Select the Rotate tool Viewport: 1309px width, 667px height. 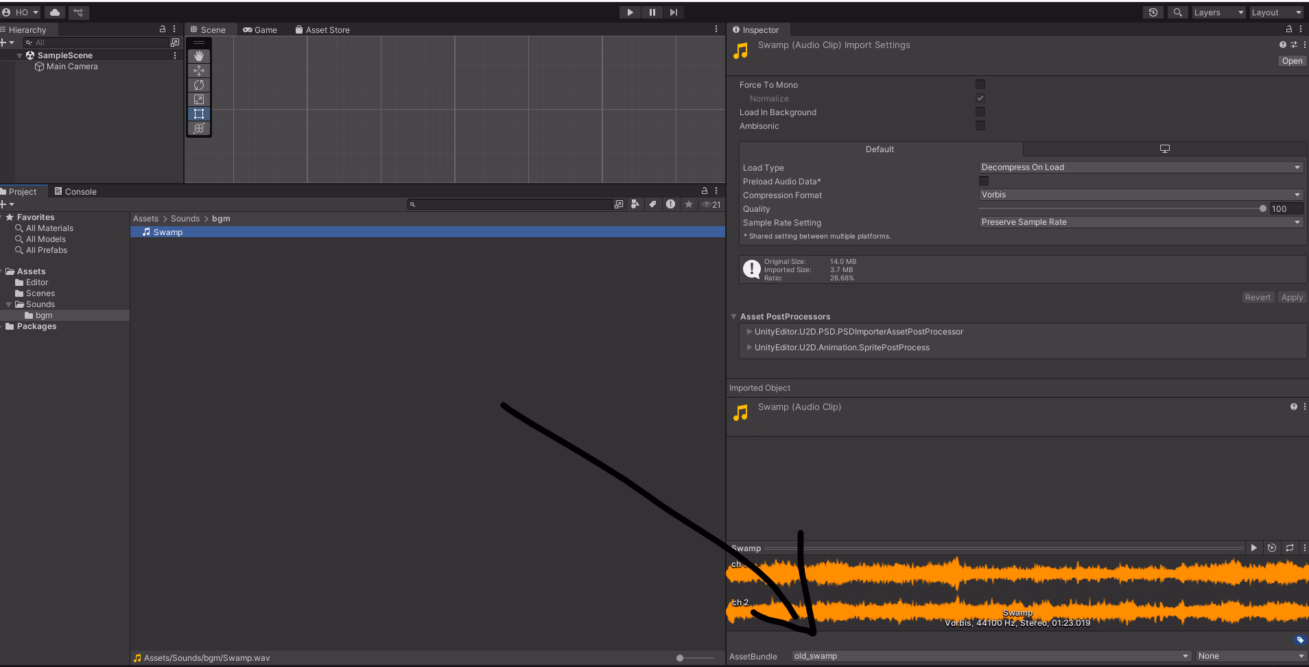coord(199,85)
